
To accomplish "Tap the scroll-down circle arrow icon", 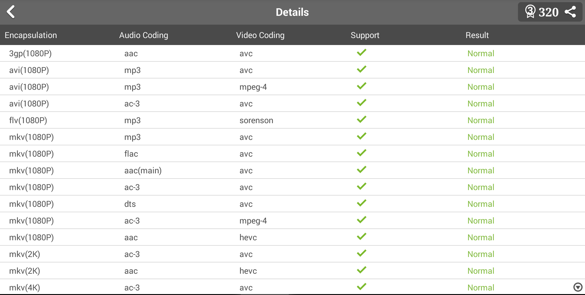I will tap(578, 287).
